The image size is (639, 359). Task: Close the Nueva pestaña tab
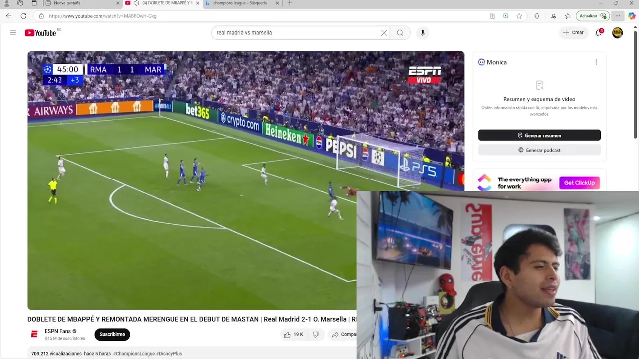(118, 3)
